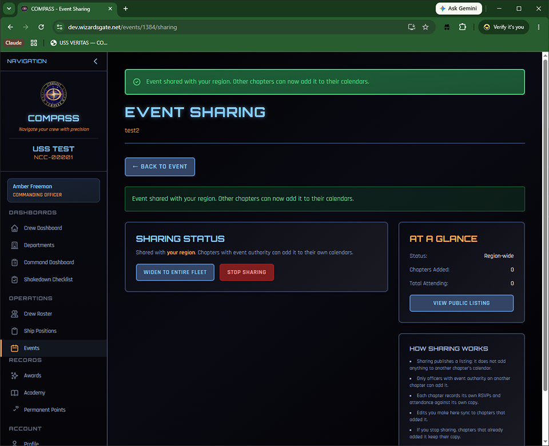Image resolution: width=549 pixels, height=446 pixels.
Task: Open Crew Roster menu item
Action: click(54, 314)
